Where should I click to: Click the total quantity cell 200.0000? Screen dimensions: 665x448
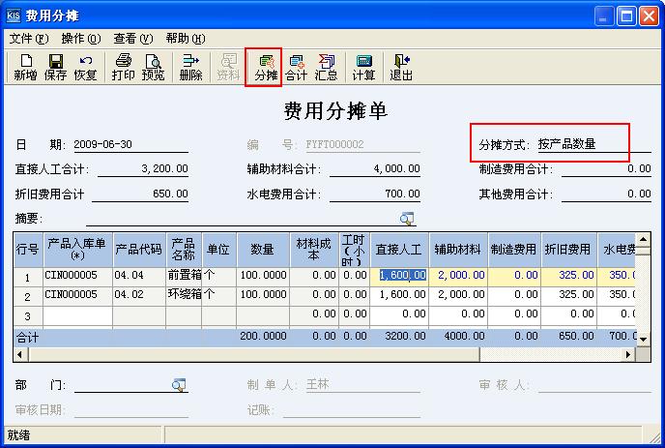tap(263, 337)
